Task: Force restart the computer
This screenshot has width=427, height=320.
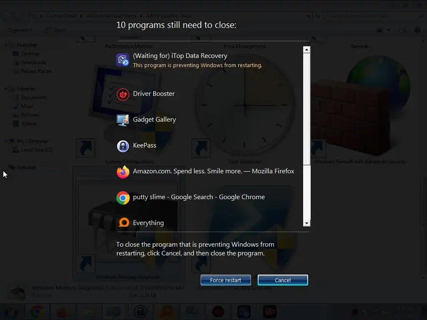Action: 226,280
